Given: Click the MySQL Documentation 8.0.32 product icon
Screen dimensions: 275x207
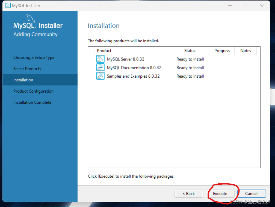Looking at the screenshot, I should (100, 67).
